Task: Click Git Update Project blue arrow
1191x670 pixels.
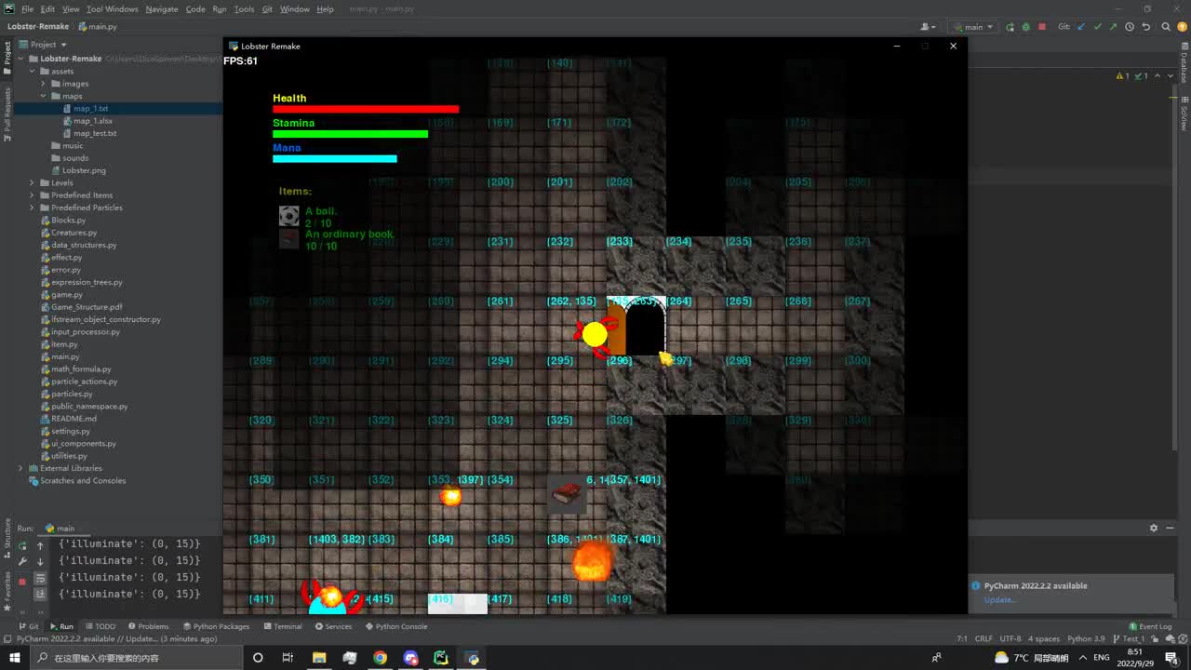Action: [1081, 27]
